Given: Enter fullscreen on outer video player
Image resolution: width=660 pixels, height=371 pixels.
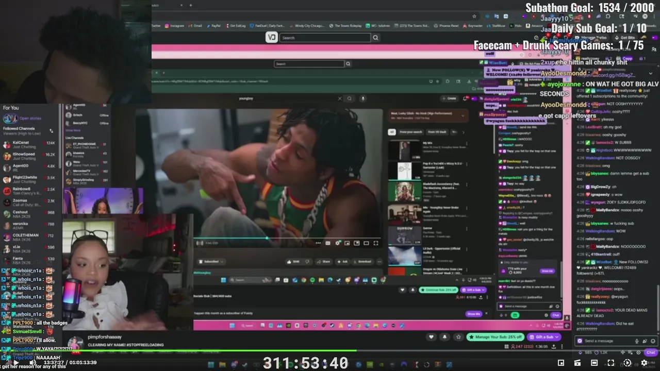Looking at the screenshot, I should click(x=610, y=363).
